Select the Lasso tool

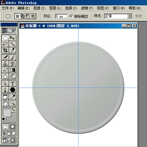(x=5, y=44)
